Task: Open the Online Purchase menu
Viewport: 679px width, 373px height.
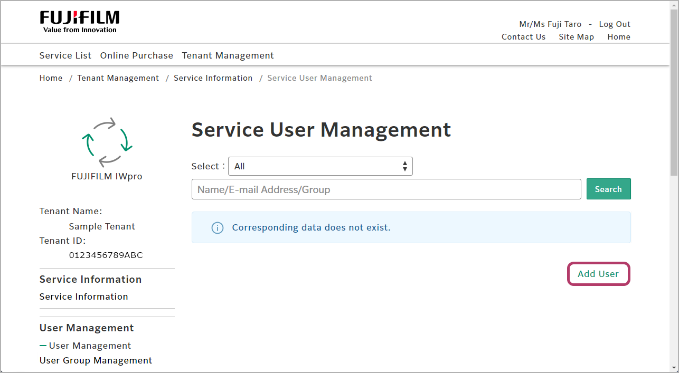Action: [137, 55]
